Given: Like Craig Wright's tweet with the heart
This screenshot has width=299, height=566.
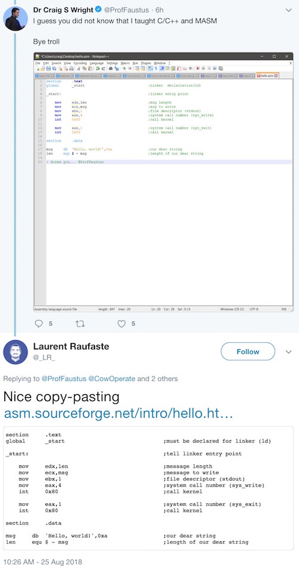Looking at the screenshot, I should tap(122, 324).
